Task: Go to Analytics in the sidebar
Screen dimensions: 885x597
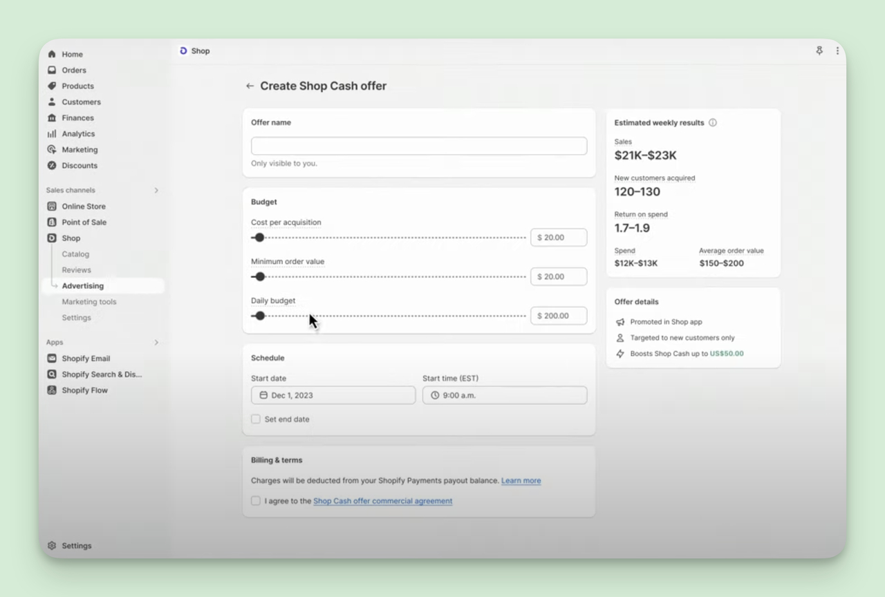Action: (x=78, y=133)
